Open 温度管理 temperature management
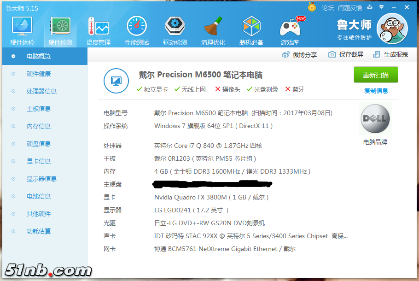This screenshot has width=419, height=281. click(x=98, y=30)
